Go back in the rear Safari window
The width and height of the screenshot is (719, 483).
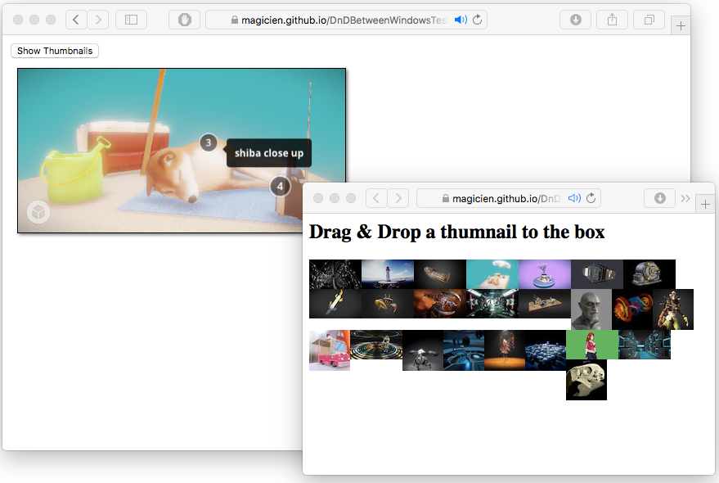pos(77,20)
